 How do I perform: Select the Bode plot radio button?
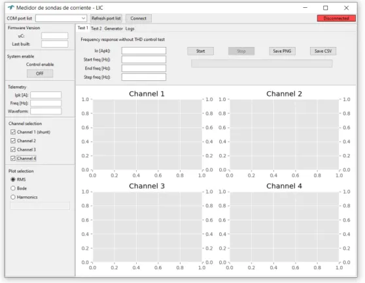[13, 188]
